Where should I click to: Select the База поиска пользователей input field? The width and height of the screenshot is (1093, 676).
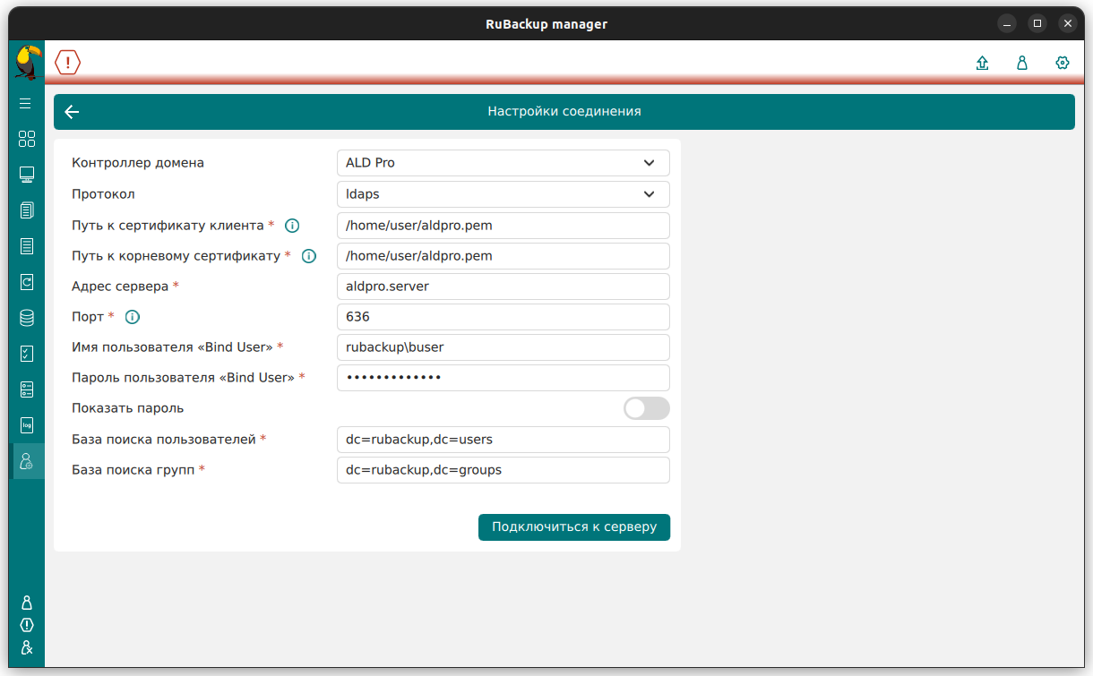(503, 440)
